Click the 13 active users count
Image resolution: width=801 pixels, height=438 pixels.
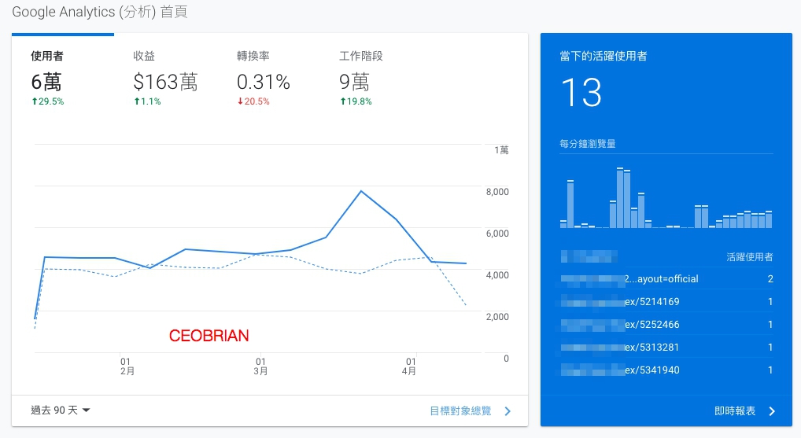(x=581, y=93)
